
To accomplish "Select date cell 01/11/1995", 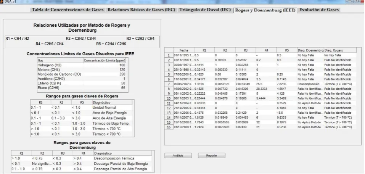I will click(x=184, y=55).
